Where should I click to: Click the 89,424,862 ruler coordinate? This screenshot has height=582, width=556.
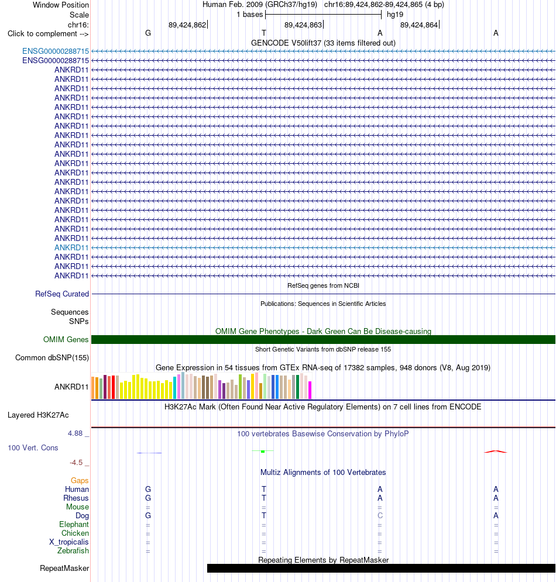click(x=187, y=25)
